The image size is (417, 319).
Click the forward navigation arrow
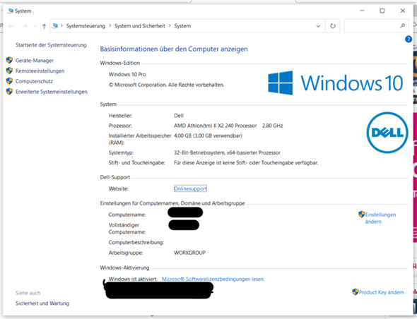point(25,26)
